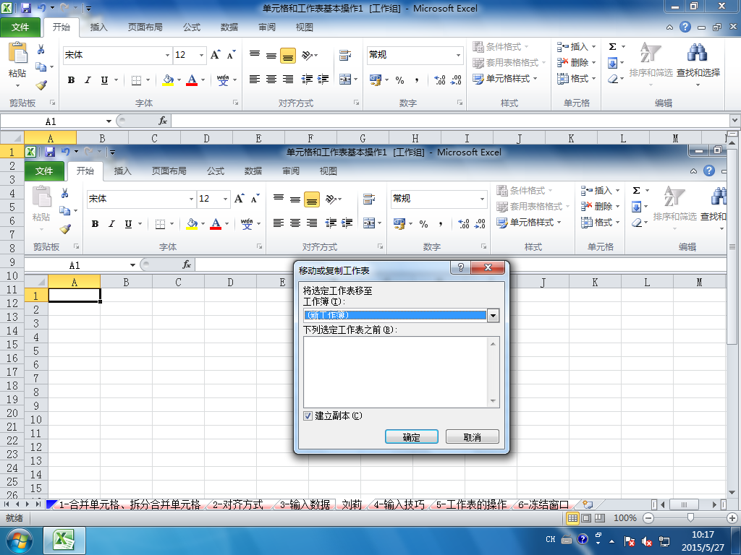Click the 下列选定工作表之前 list box
741x555 pixels.
click(401, 372)
